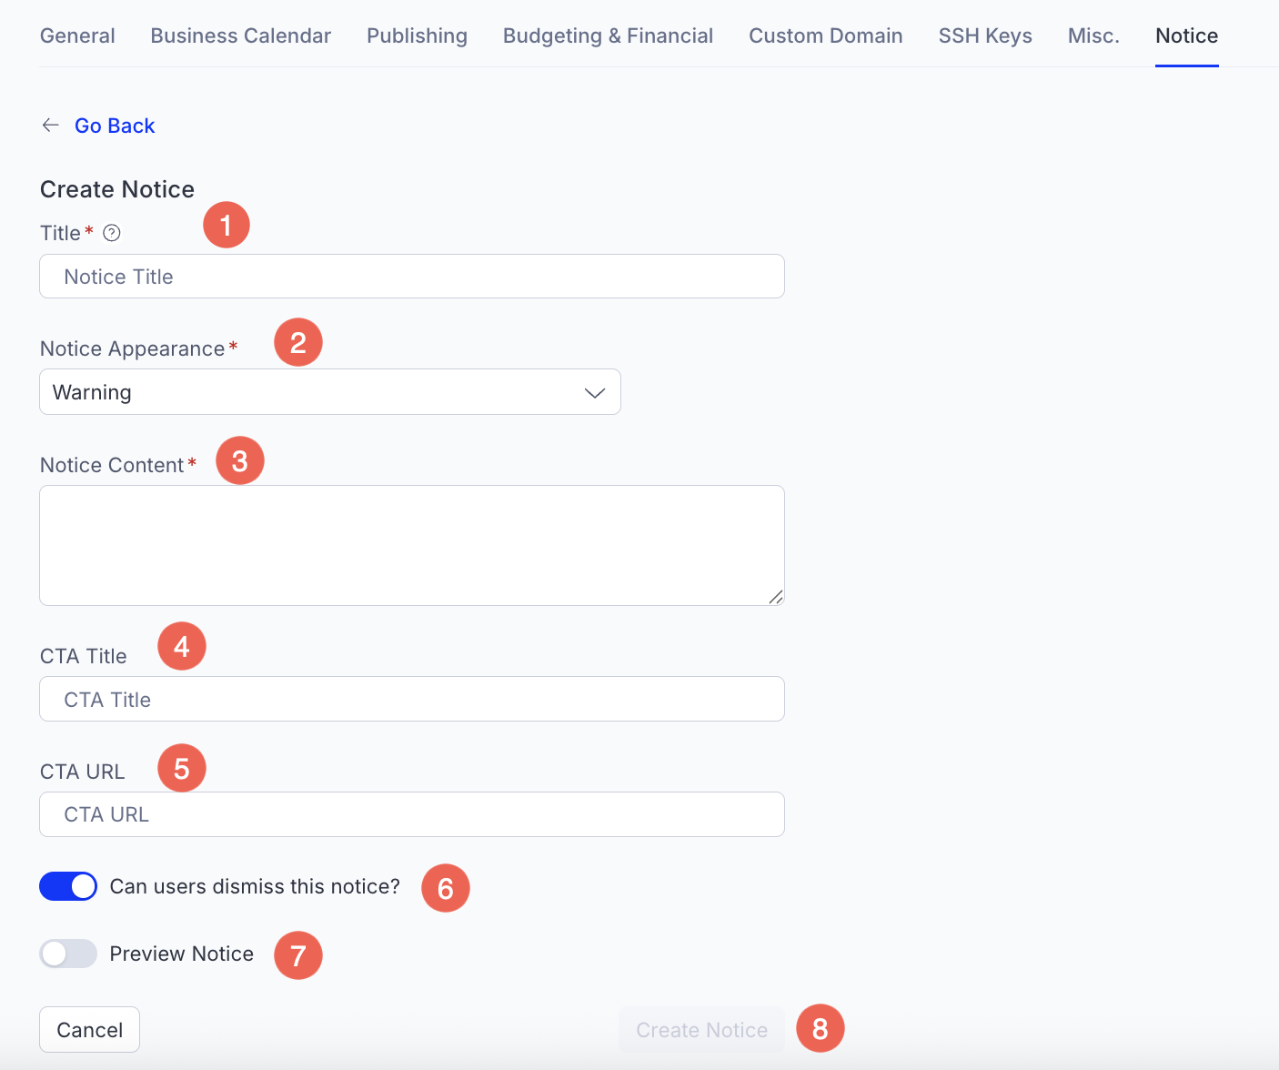Click the Create Notice button
Viewport: 1279px width, 1070px height.
point(701,1030)
